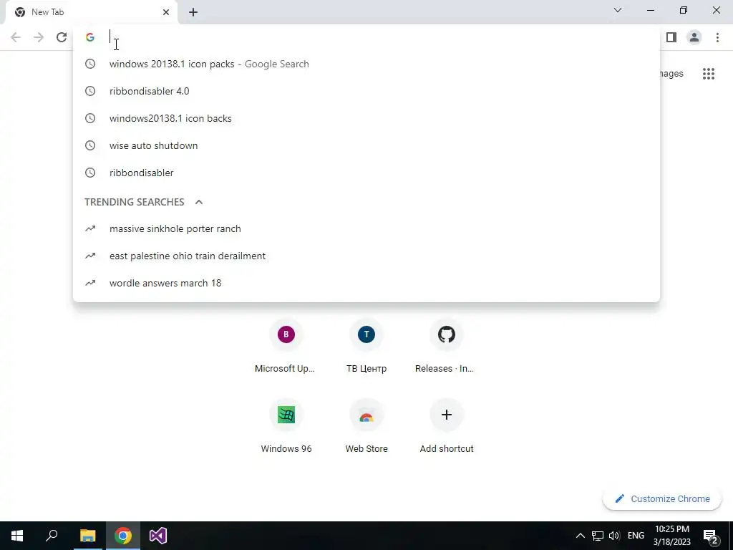Click the browser forward arrow
Screen dimensions: 733x550
coord(39,37)
